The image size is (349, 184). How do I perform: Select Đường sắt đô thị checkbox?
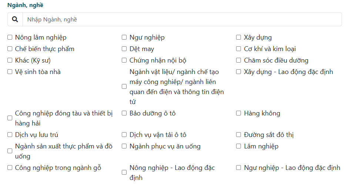coord(238,134)
